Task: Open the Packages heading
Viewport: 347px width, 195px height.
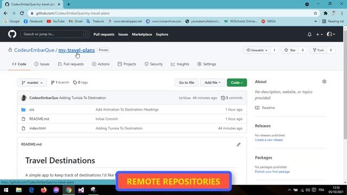Action: [x=264, y=158]
